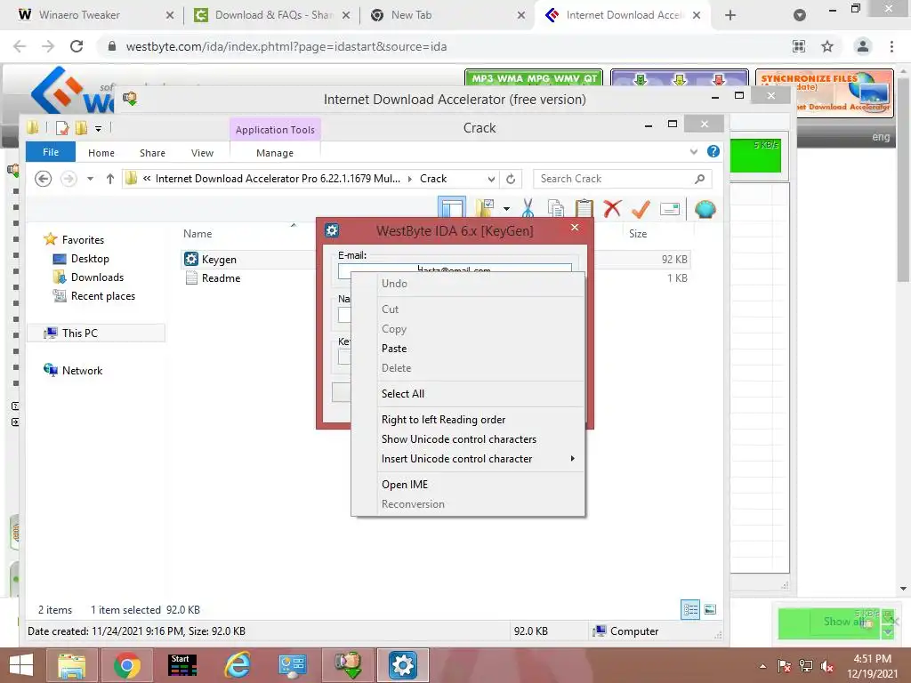Open the File ribbon tab
Viewport: 911px width, 683px height.
pyautogui.click(x=51, y=152)
